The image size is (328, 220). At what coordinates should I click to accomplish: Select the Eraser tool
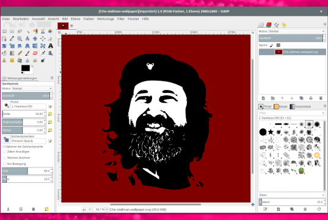[35, 53]
